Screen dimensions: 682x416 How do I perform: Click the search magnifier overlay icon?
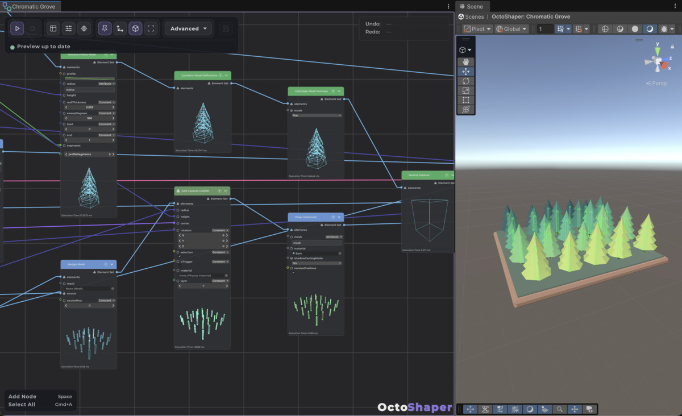click(x=560, y=409)
